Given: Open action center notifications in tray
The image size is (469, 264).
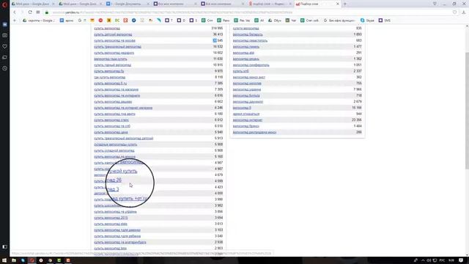Looking at the screenshot, I should pyautogui.click(x=461, y=260).
